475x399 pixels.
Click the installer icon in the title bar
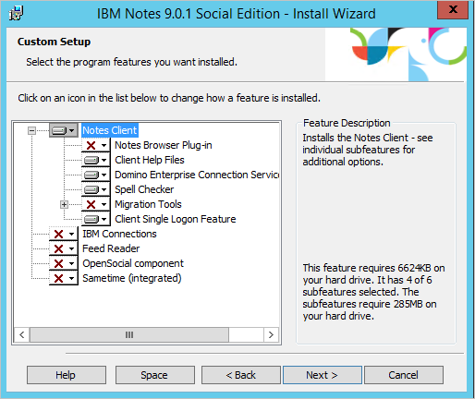pos(16,13)
